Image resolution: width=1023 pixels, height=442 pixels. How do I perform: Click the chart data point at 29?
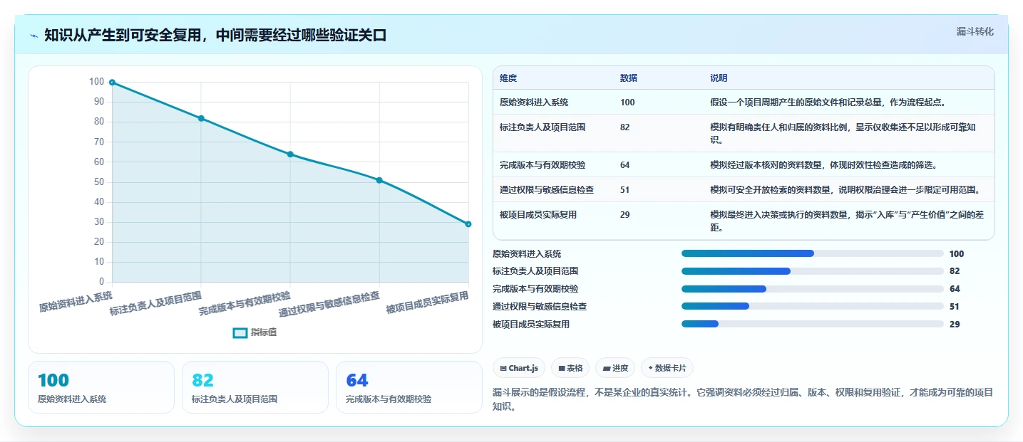pos(468,224)
